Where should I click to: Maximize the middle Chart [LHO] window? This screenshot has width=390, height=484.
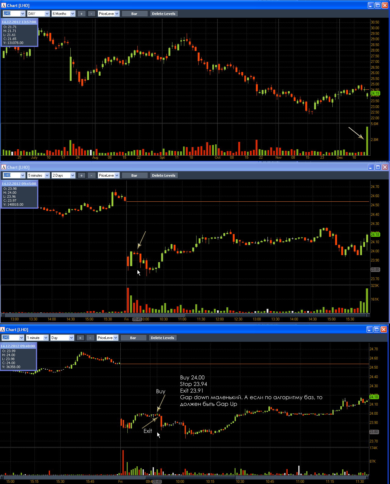coord(378,167)
